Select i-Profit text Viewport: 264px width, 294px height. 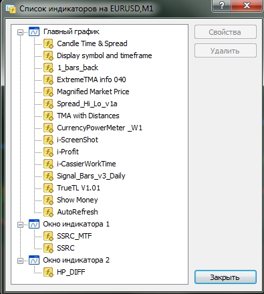68,152
